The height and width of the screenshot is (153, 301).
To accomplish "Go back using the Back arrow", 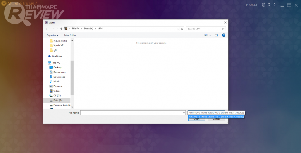I will pyautogui.click(x=47, y=29).
